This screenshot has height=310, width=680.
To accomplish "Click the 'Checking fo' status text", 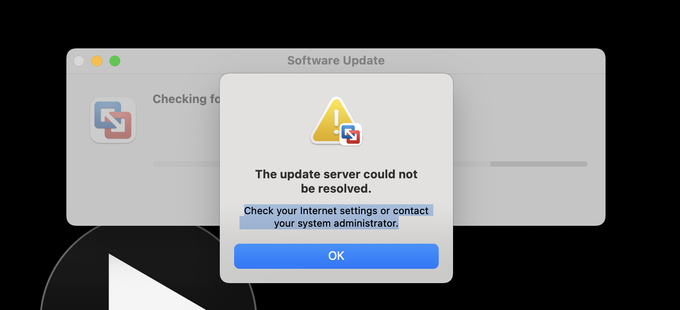I will pos(186,99).
